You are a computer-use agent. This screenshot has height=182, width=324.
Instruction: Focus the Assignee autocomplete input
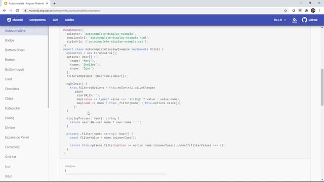[115, 171]
